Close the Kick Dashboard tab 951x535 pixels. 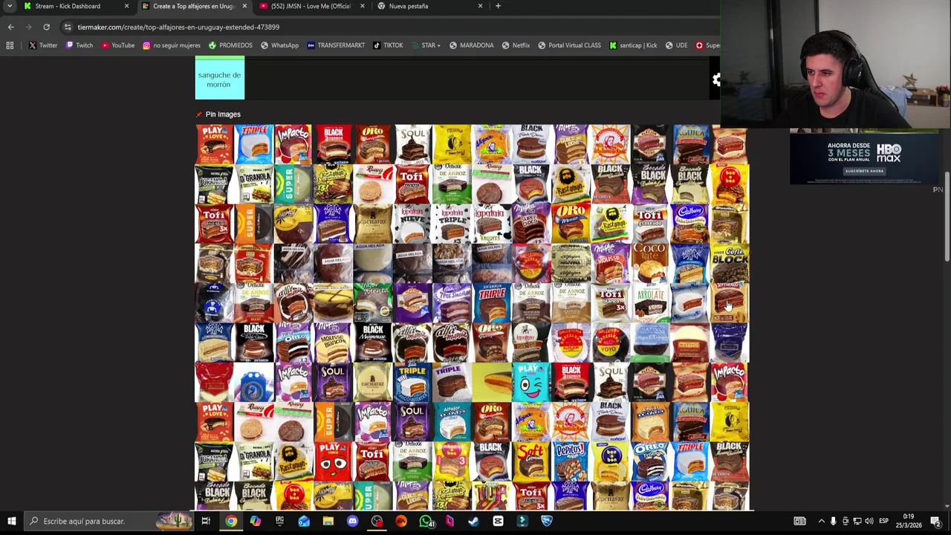pos(126,6)
